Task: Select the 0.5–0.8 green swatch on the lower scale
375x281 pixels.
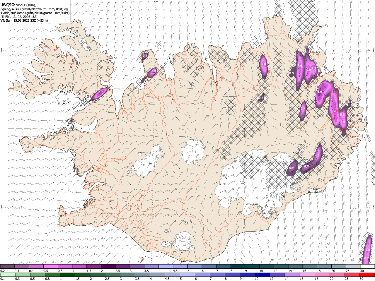Action: pyautogui.click(x=37, y=275)
